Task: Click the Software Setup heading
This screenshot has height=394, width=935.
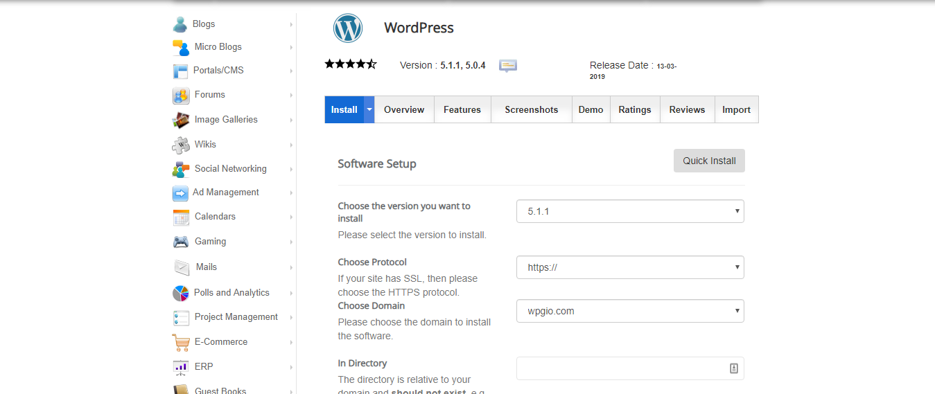Action: [377, 164]
